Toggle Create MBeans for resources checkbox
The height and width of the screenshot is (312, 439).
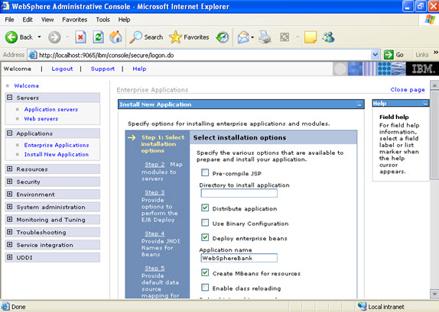(205, 272)
